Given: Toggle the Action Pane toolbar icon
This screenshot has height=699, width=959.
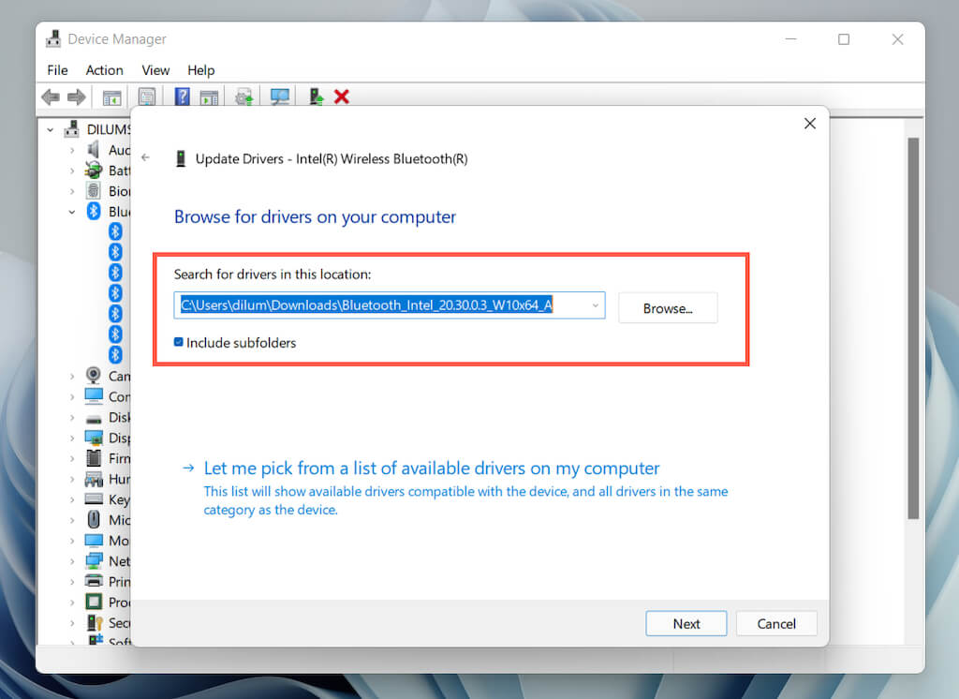Looking at the screenshot, I should (x=209, y=97).
